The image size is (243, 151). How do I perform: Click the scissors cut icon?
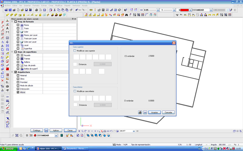point(55,10)
